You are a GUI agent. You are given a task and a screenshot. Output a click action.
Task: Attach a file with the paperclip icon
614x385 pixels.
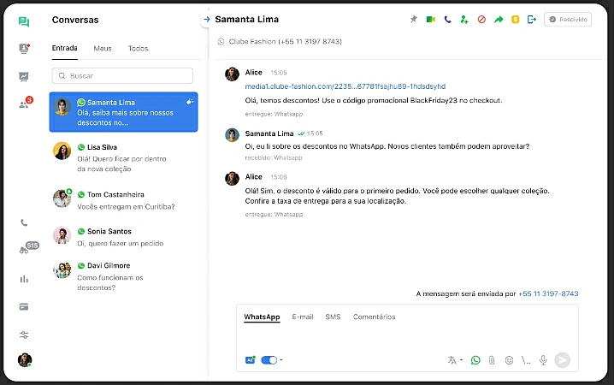click(x=493, y=360)
